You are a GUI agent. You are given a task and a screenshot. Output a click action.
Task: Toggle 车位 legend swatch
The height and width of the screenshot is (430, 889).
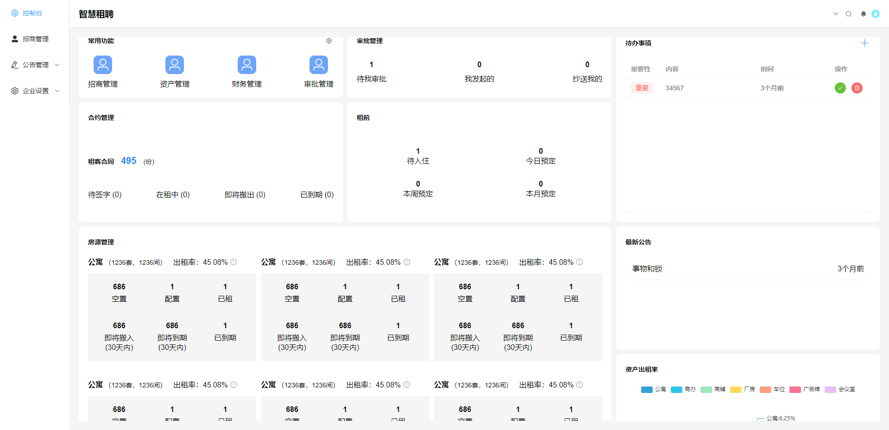pos(765,389)
